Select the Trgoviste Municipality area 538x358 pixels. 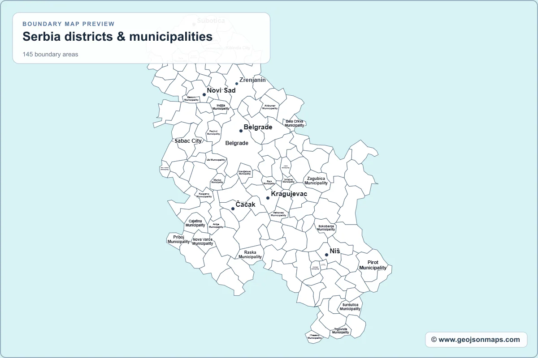341,331
